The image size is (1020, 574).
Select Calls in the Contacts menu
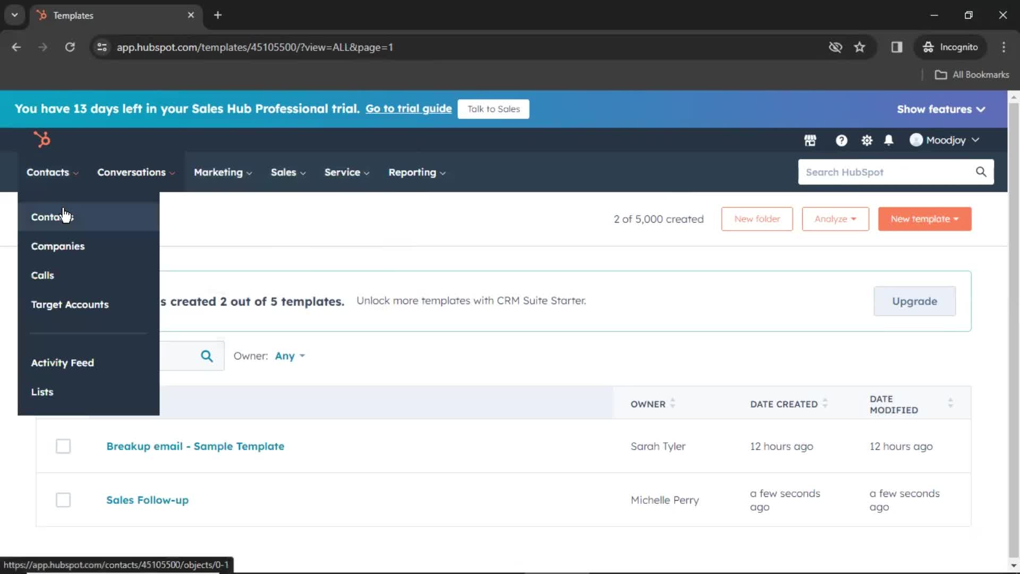tap(88, 275)
